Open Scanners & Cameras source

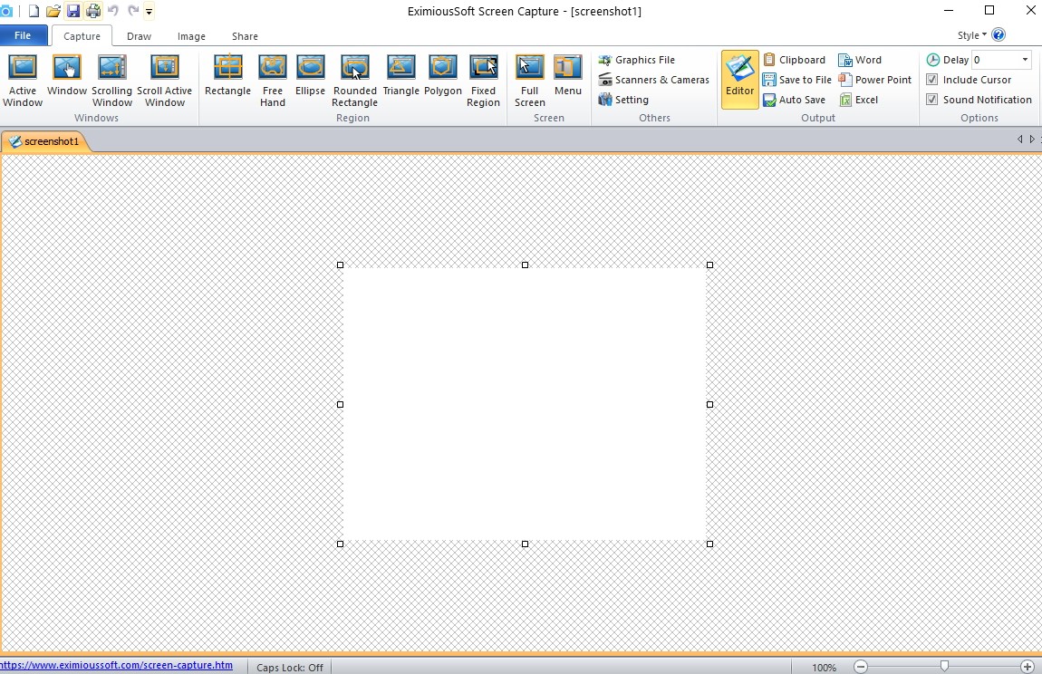[x=654, y=80]
